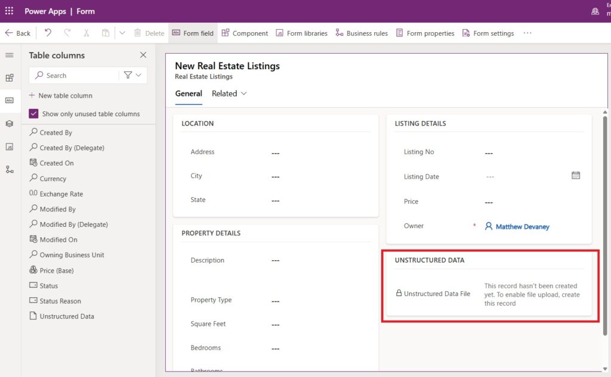
Task: Expand the paste options chevron
Action: (122, 33)
